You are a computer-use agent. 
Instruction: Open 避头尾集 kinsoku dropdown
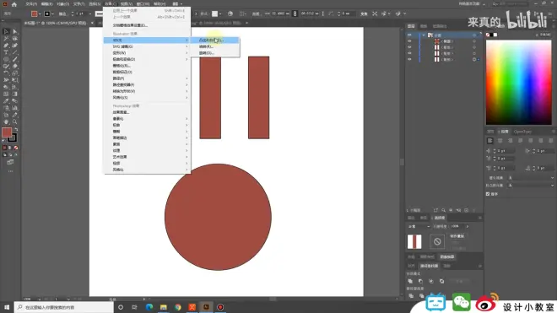531,178
